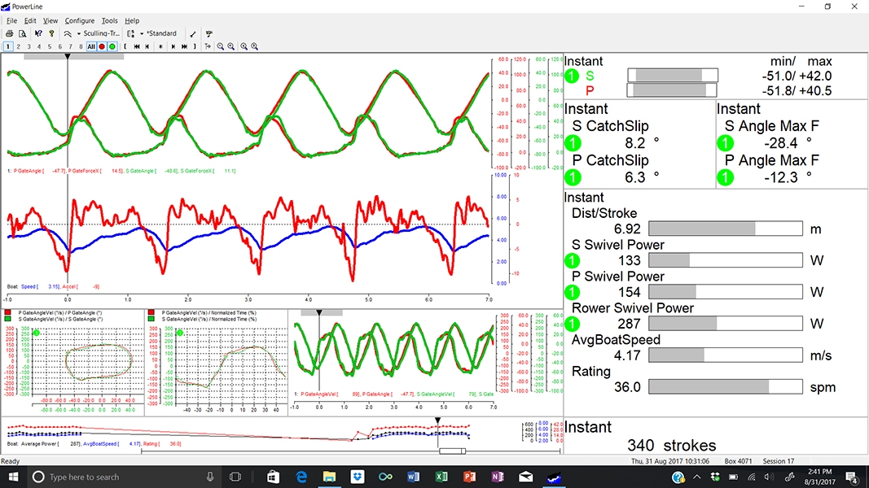Click the taskbar search box
Image resolution: width=869 pixels, height=488 pixels.
[125, 477]
